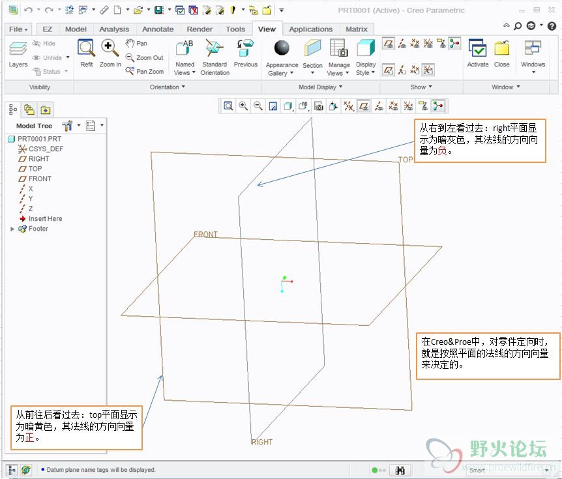This screenshot has width=562, height=479.
Task: Apply Standard Orientation from the ribbon
Action: 214,57
